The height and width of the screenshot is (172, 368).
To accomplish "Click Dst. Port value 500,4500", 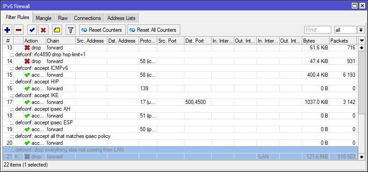I will [195, 102].
